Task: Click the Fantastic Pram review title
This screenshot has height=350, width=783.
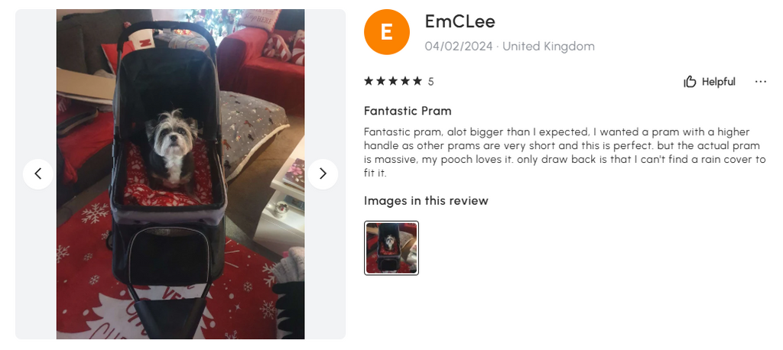Action: [x=408, y=110]
